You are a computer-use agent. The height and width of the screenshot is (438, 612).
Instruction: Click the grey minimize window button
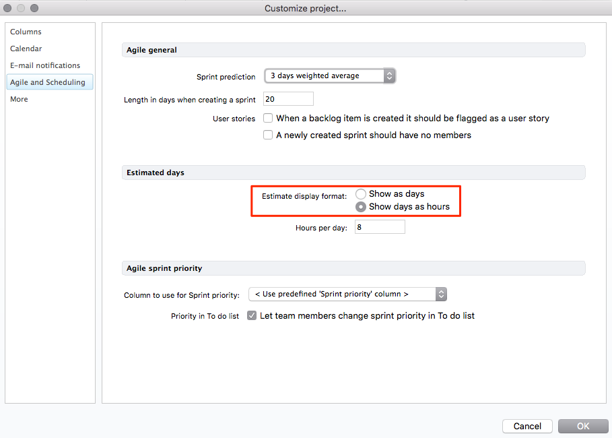22,8
